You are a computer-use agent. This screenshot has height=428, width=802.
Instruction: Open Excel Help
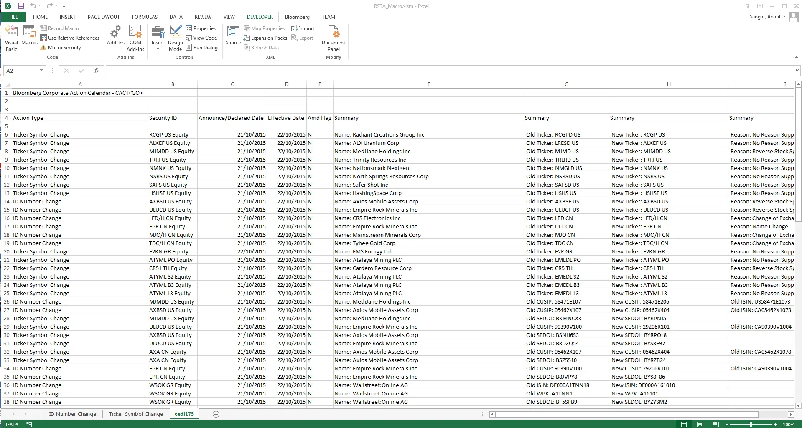click(748, 6)
